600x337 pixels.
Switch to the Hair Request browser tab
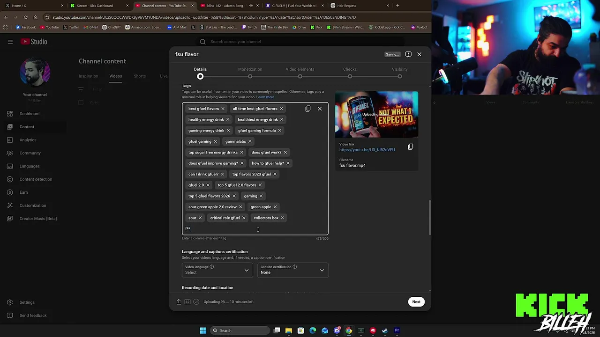click(x=359, y=6)
